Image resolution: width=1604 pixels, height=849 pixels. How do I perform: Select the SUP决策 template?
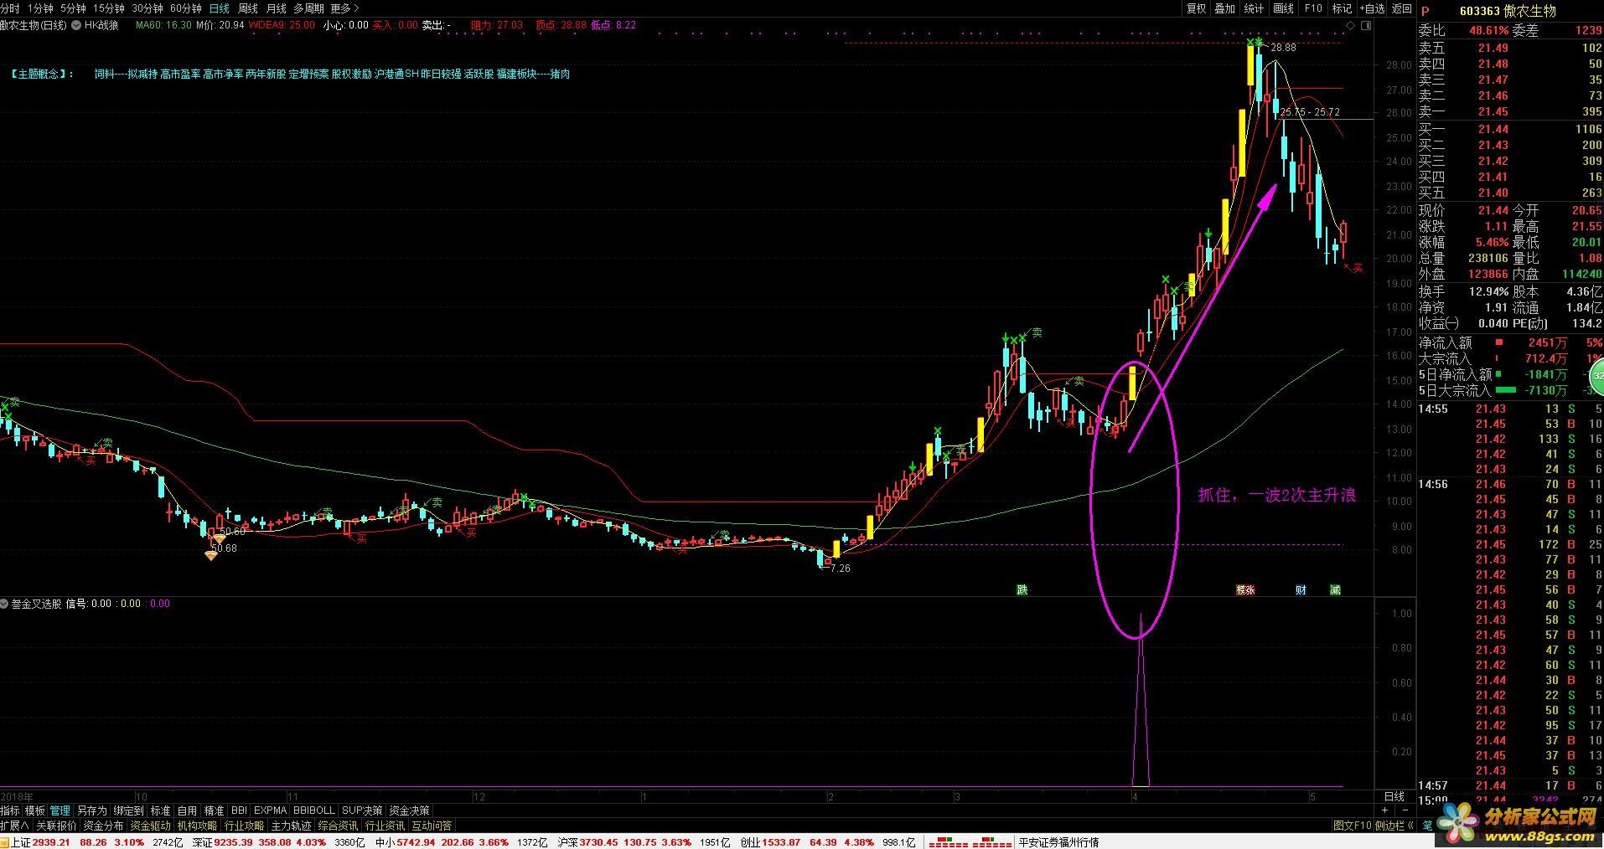coord(362,810)
